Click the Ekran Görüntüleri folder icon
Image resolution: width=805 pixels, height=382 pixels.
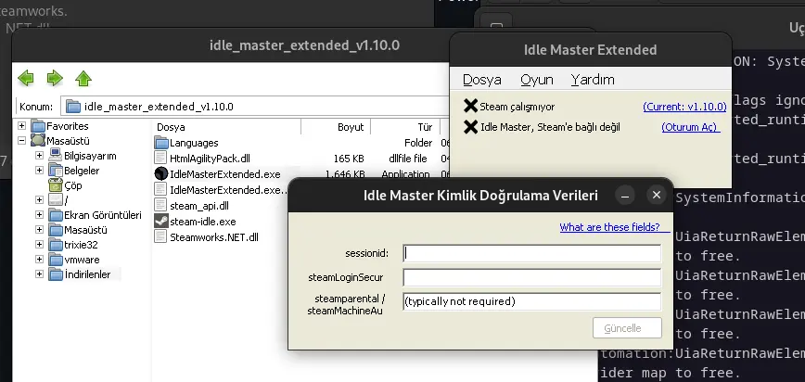pos(56,214)
